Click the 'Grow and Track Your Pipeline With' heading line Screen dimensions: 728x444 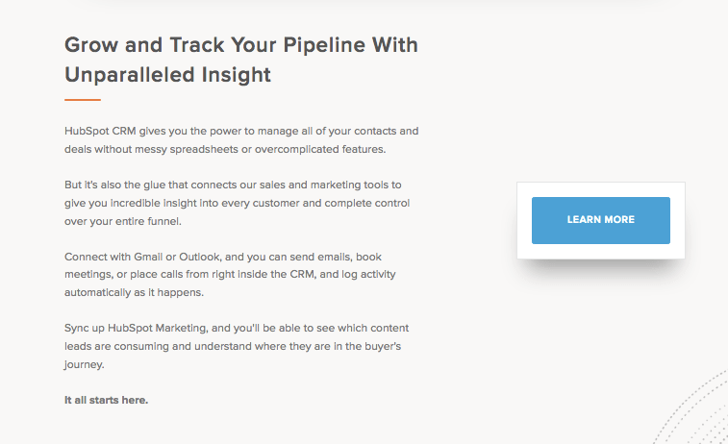pos(241,45)
